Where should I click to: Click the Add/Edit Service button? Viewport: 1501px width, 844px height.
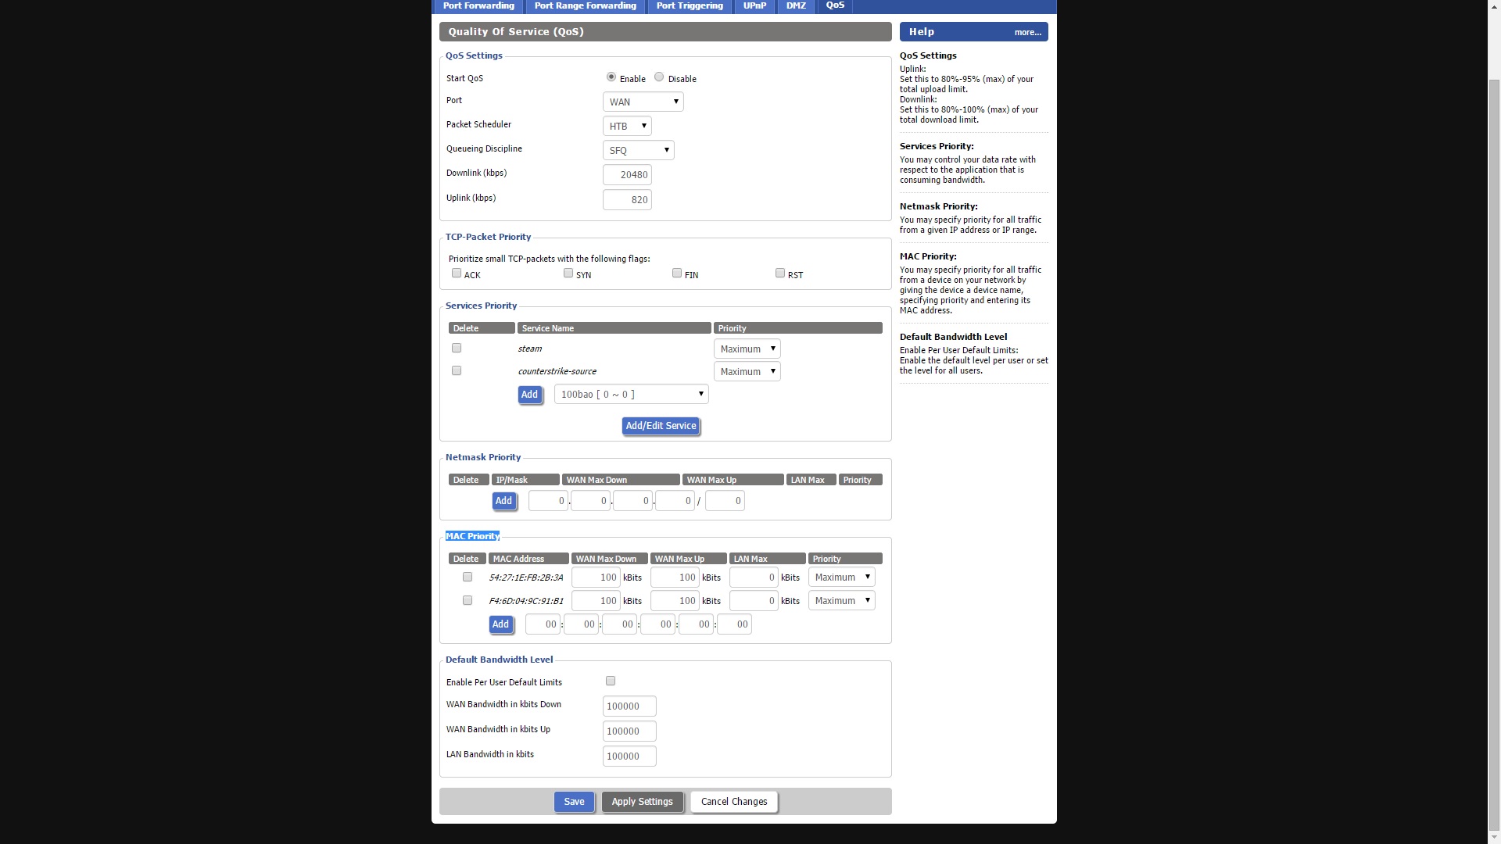661,426
